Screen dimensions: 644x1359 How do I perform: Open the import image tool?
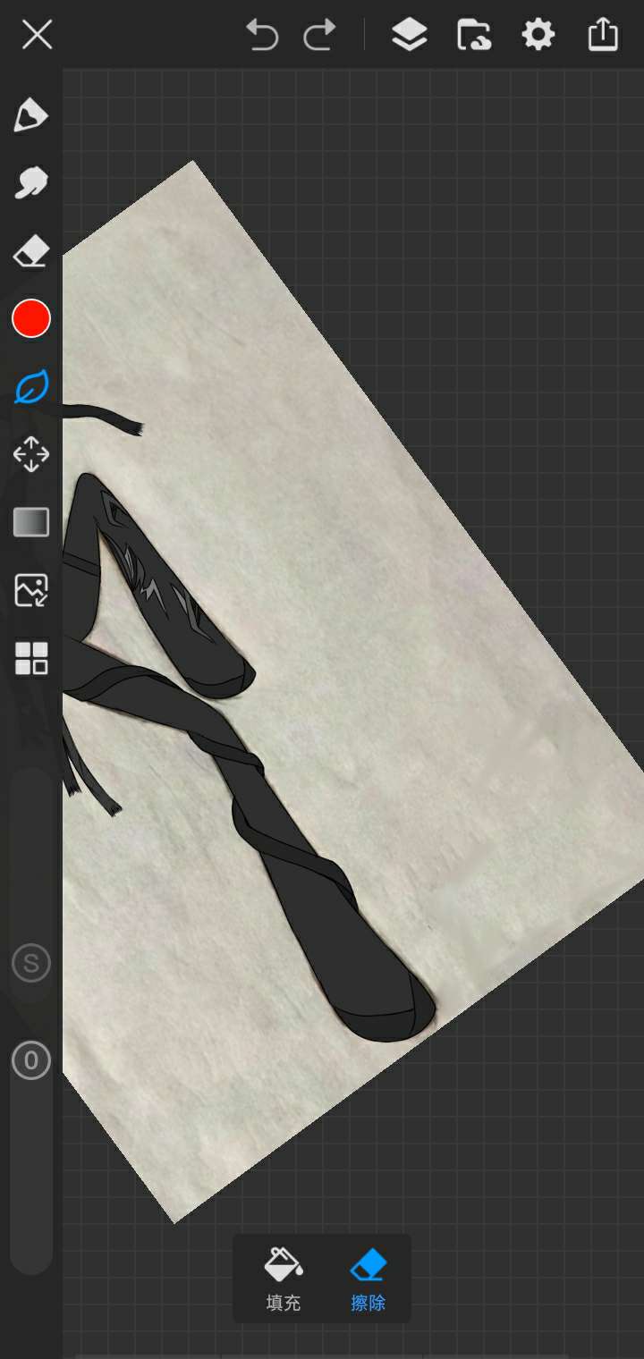coord(31,590)
